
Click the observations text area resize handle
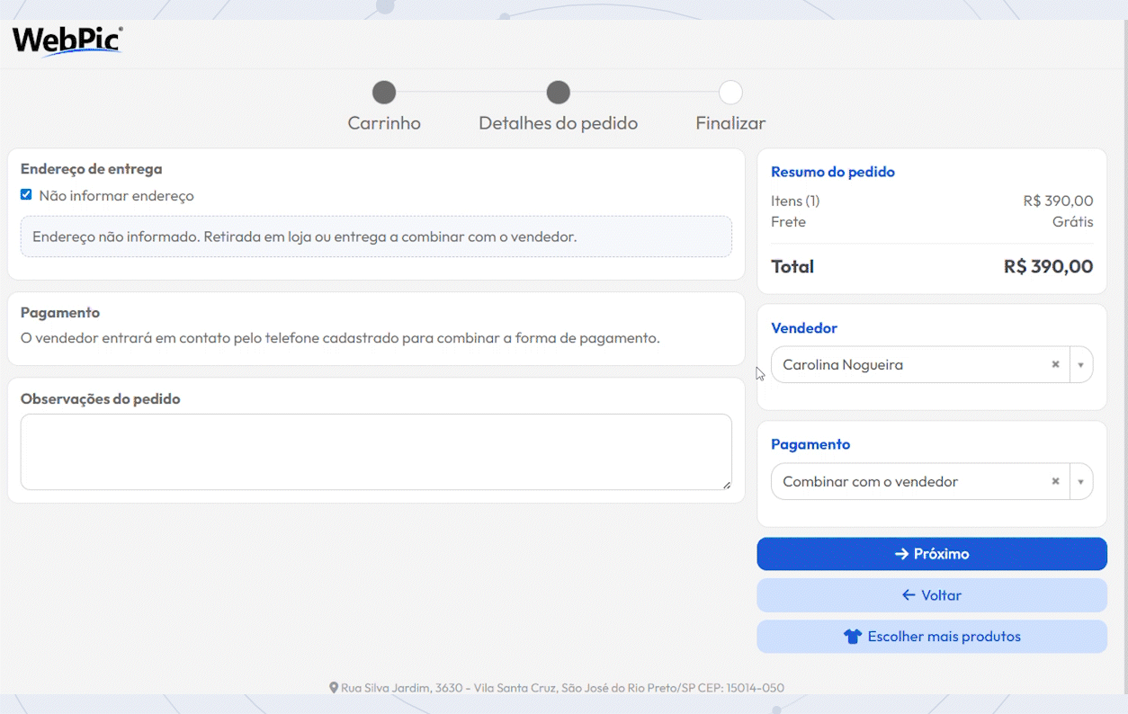click(x=726, y=485)
